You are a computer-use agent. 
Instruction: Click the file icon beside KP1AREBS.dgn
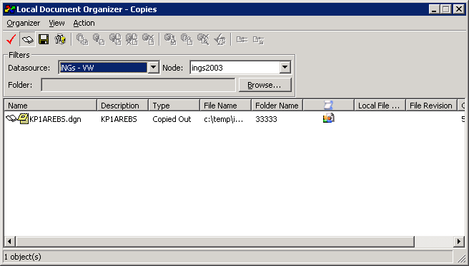[x=23, y=118]
